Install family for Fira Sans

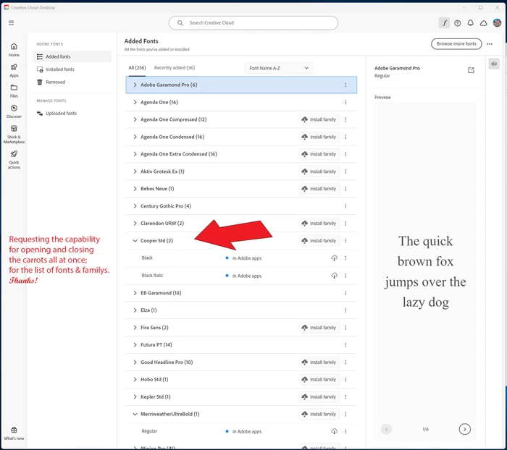click(x=319, y=328)
